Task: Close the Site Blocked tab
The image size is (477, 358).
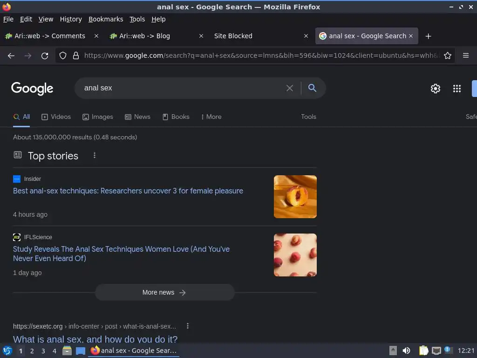Action: click(306, 36)
